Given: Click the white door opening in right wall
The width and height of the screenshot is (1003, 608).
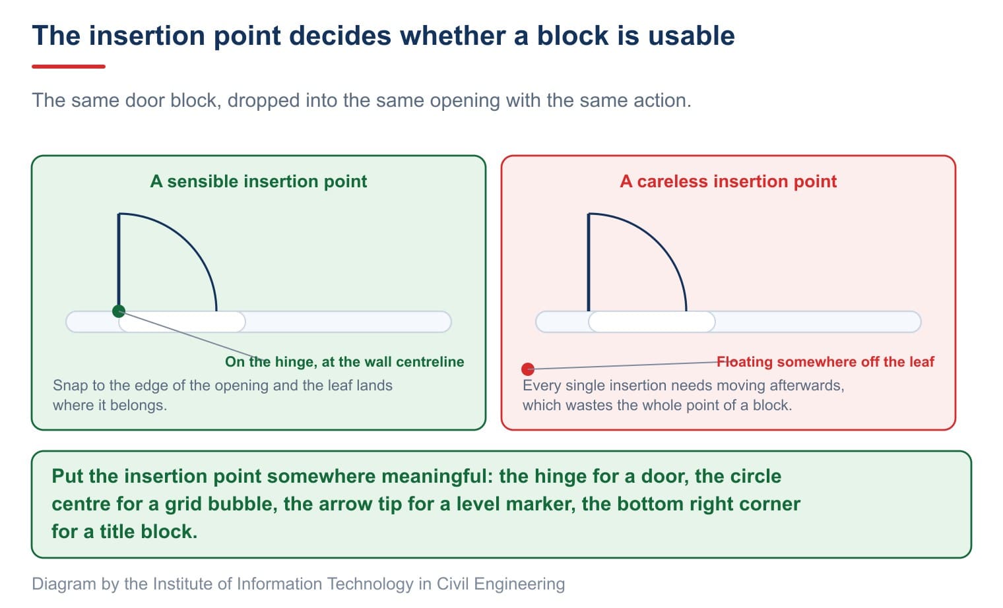Looking at the screenshot, I should (x=652, y=322).
